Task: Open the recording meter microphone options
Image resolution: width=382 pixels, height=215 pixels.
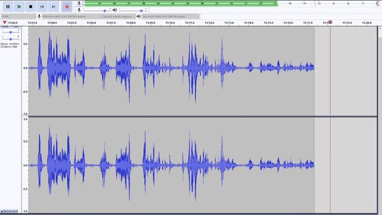Action: point(79,4)
